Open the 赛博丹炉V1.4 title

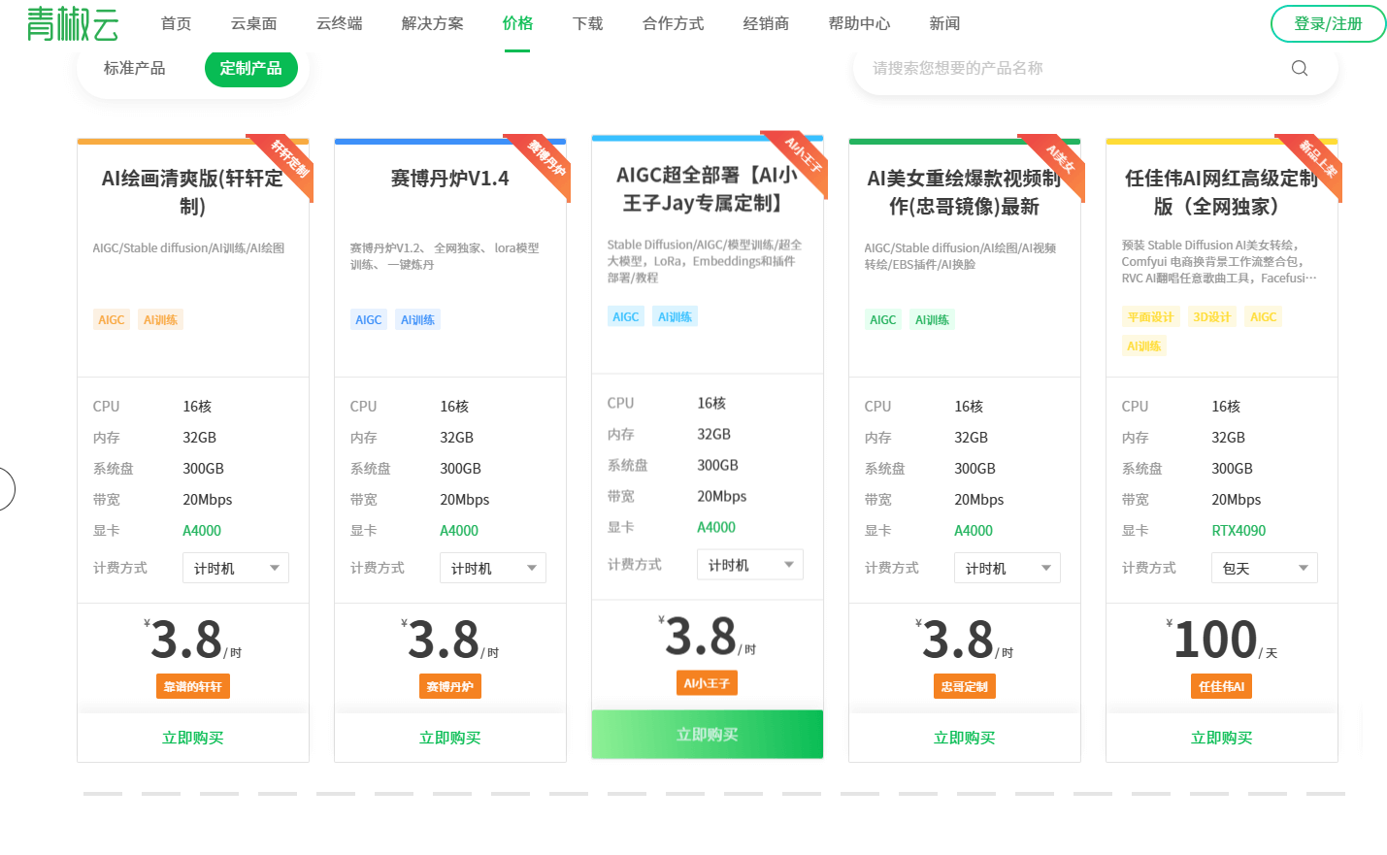[x=450, y=179]
